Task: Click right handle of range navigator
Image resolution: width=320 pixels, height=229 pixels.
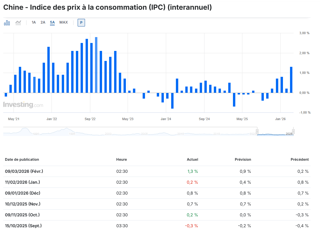Action: pos(293,131)
